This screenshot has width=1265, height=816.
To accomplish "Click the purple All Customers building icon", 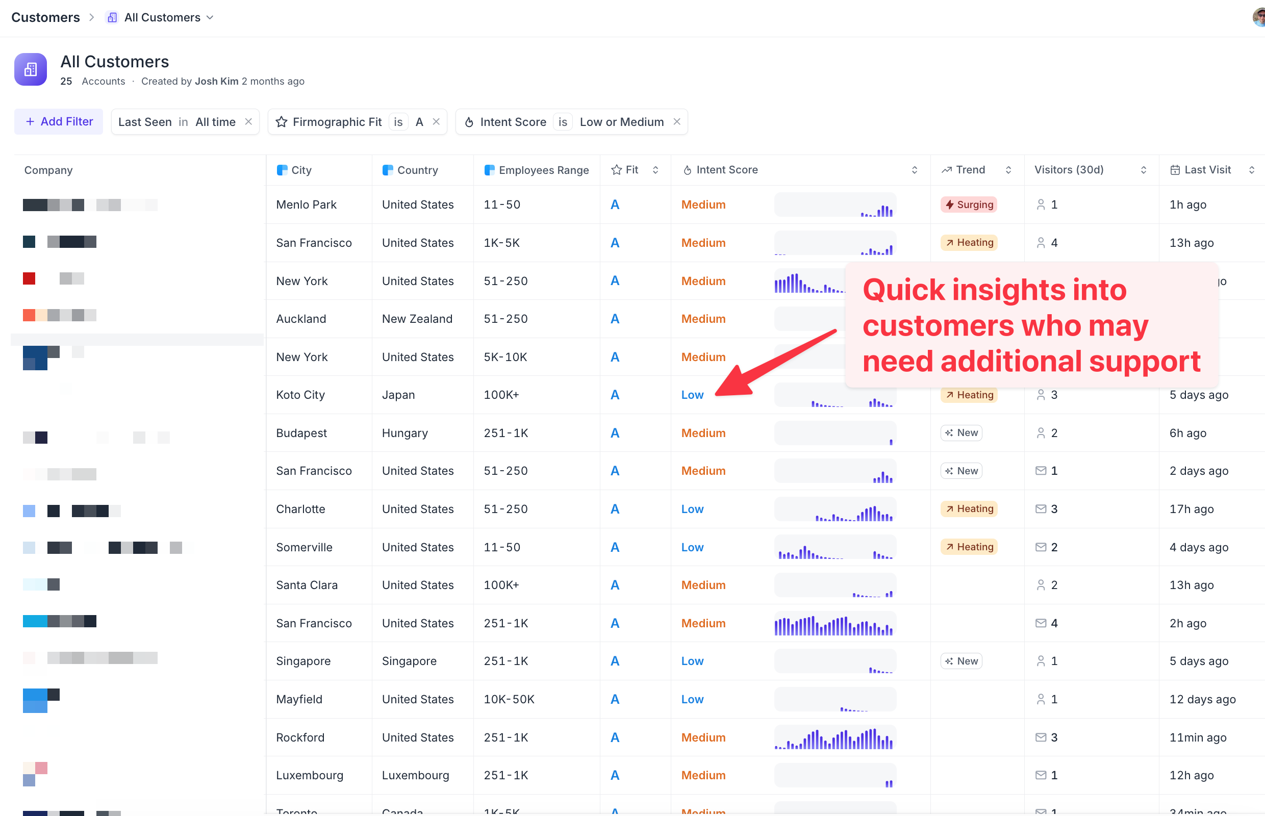I will [x=30, y=69].
